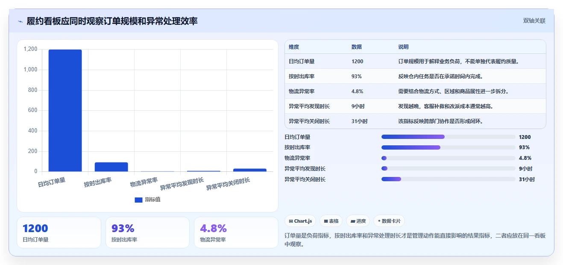Image resolution: width=563 pixels, height=265 pixels.
Task: Click the 异常平均发现时长 x-axis label on the chart
Action: (182, 184)
